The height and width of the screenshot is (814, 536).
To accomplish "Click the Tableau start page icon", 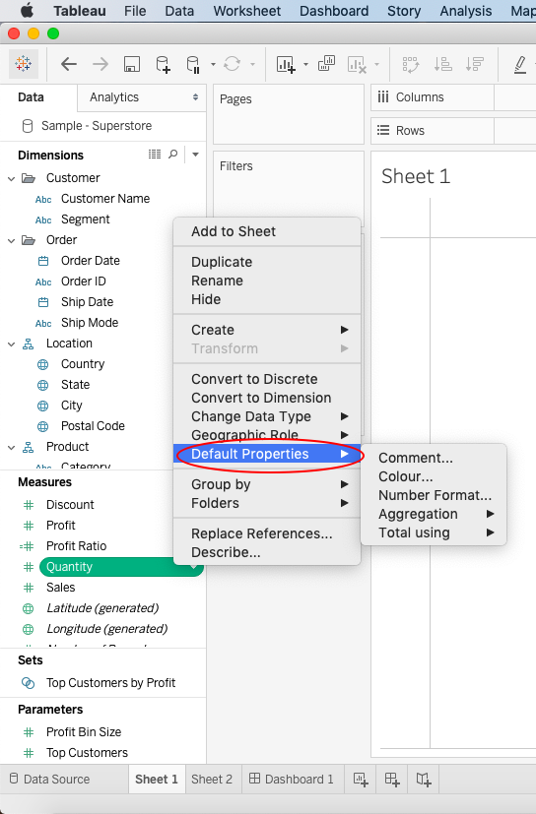I will [24, 64].
